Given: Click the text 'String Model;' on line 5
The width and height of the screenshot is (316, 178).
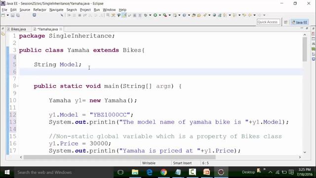Looking at the screenshot, I should [x=58, y=65].
